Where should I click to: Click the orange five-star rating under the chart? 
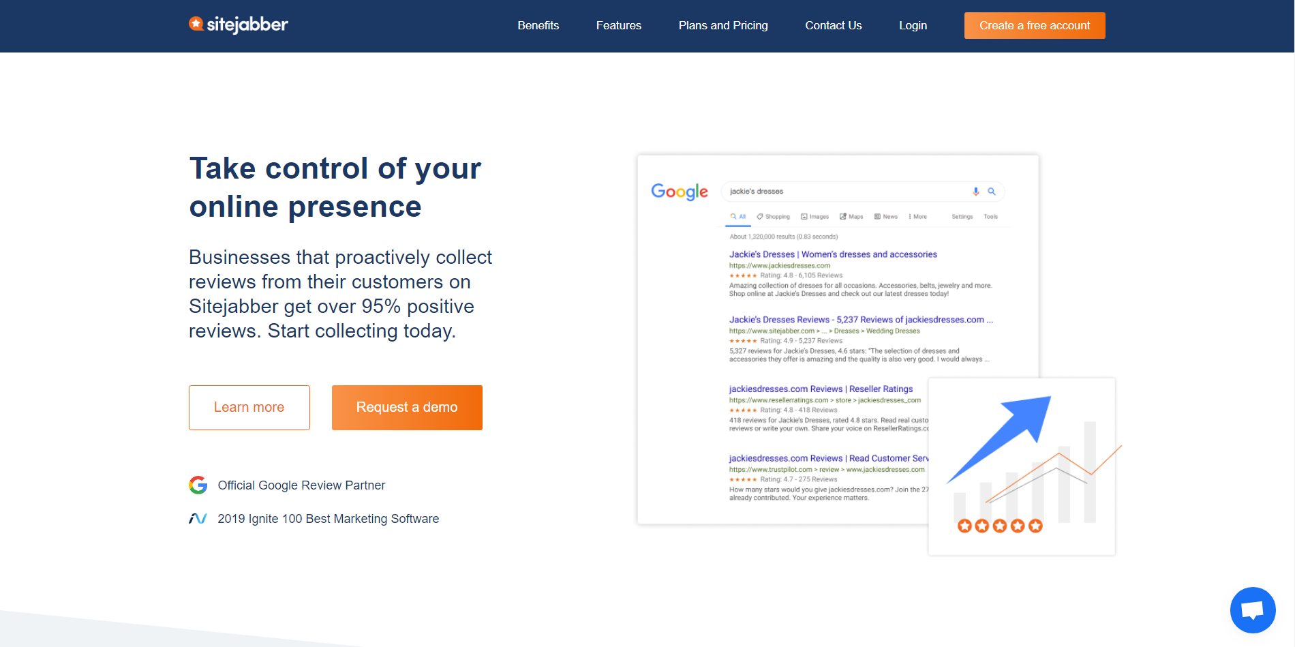click(x=1000, y=526)
